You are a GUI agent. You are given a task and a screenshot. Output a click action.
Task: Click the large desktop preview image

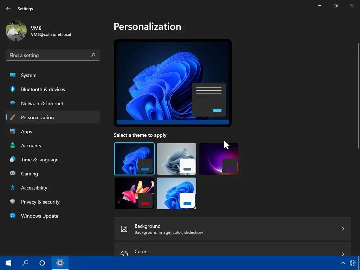tap(173, 83)
